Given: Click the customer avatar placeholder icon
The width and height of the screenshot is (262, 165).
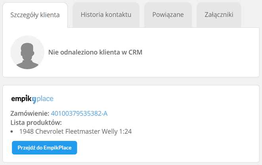Looking at the screenshot, I should (27, 52).
